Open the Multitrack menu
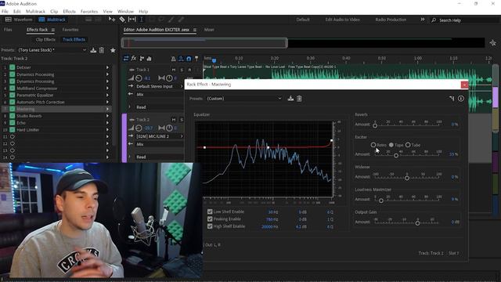 click(x=35, y=11)
